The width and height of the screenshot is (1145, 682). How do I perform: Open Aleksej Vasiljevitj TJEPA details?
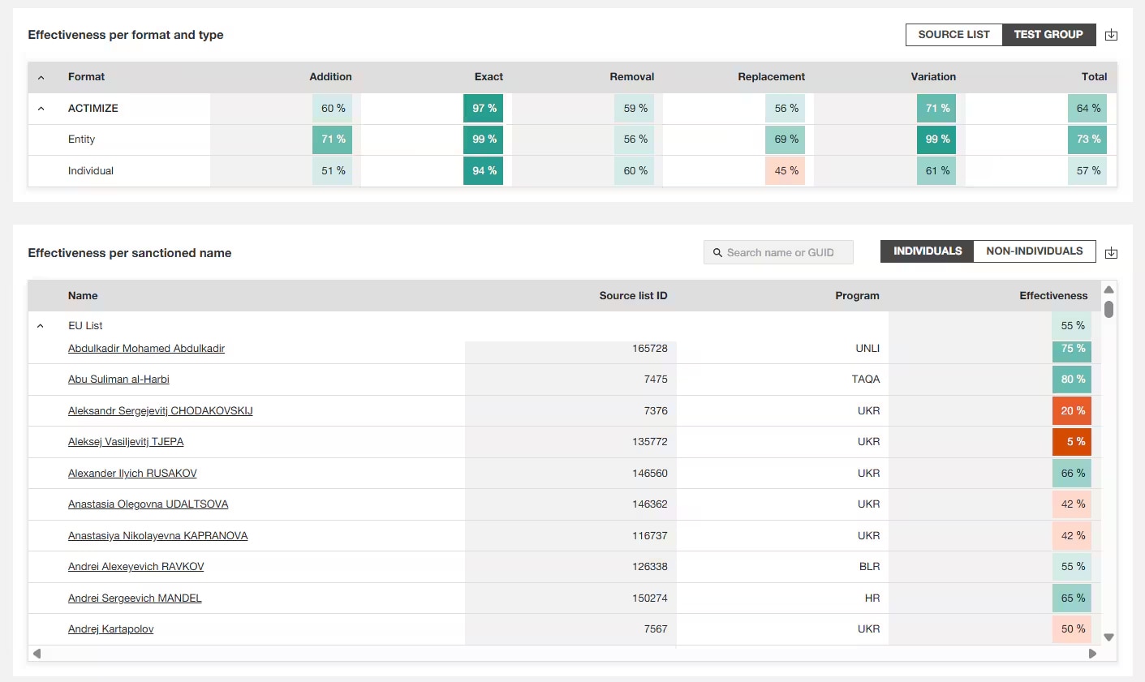[x=126, y=442]
